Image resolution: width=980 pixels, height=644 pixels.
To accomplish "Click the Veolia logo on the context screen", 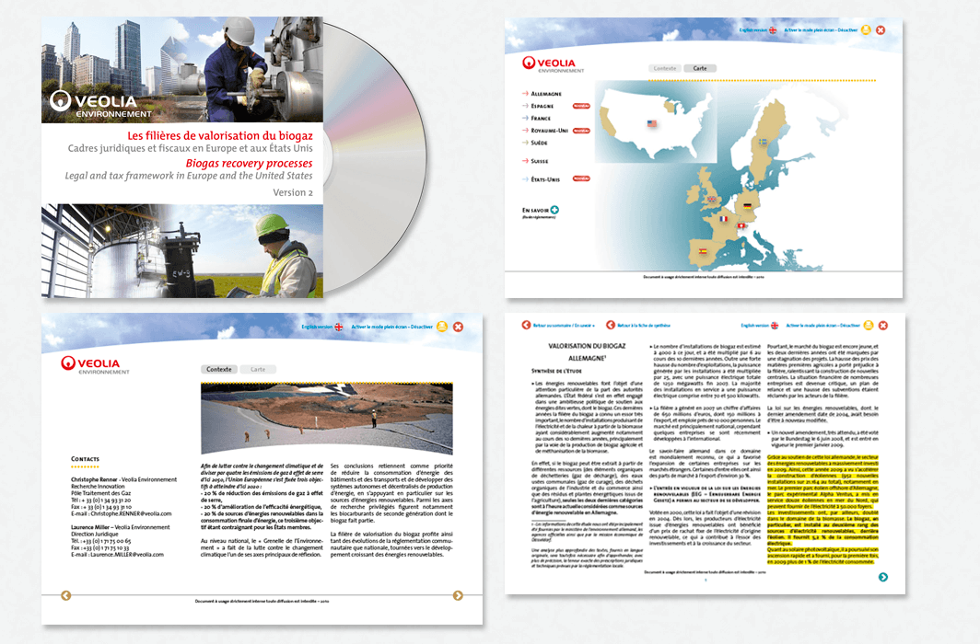I will pyautogui.click(x=95, y=365).
